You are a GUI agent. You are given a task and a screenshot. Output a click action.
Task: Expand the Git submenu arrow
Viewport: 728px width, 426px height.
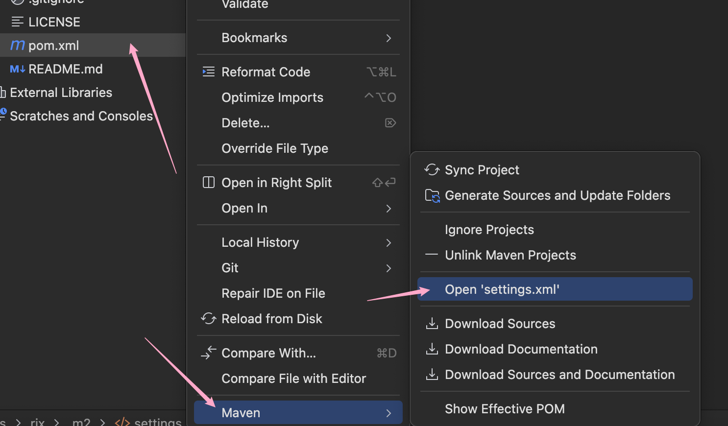click(388, 268)
